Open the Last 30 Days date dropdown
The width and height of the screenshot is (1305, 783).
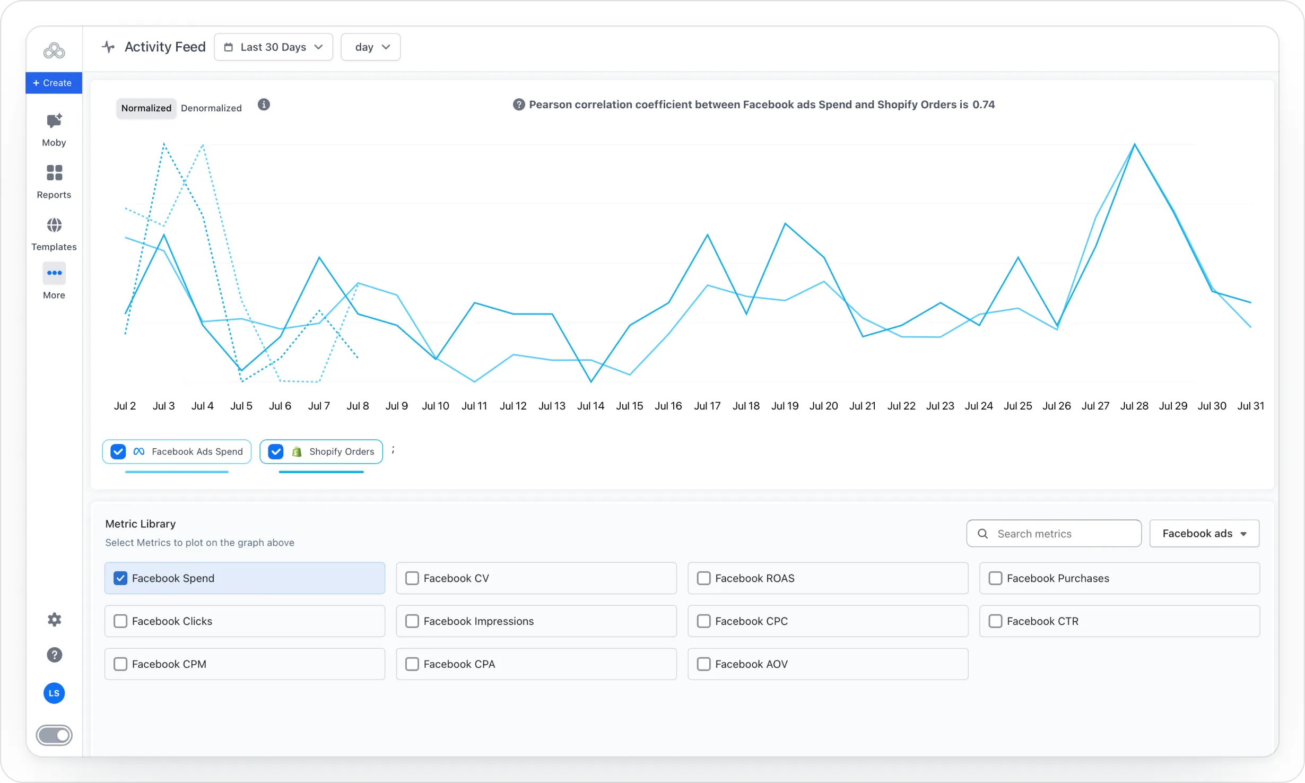(x=273, y=47)
